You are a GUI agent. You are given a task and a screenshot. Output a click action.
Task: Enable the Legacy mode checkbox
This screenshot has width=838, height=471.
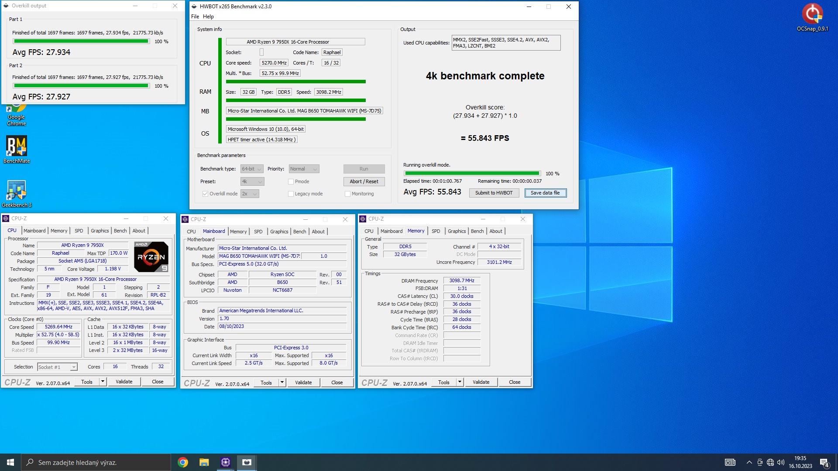pyautogui.click(x=291, y=194)
